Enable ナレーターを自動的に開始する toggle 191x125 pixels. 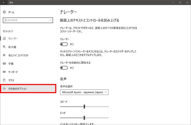(x=64, y=68)
